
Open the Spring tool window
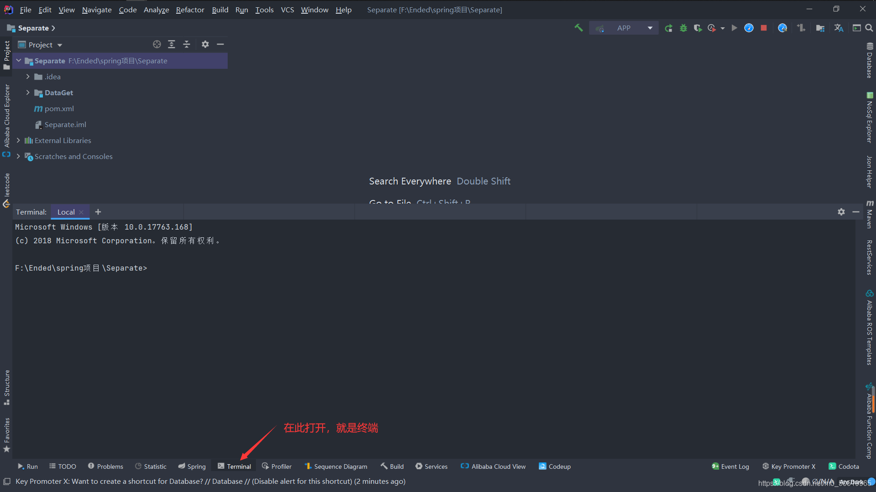point(192,466)
